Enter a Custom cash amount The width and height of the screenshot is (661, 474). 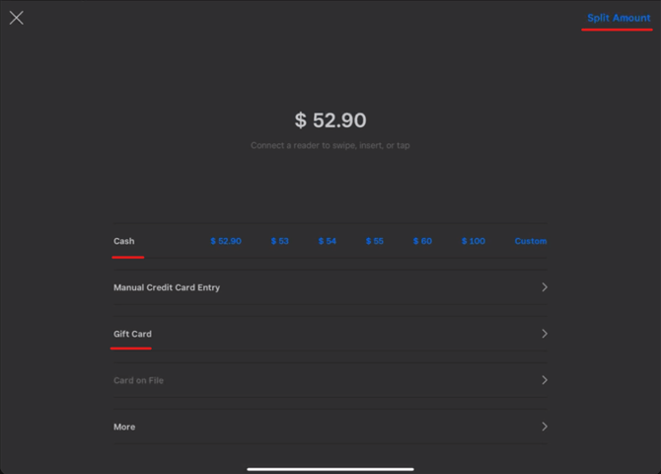[x=530, y=241]
